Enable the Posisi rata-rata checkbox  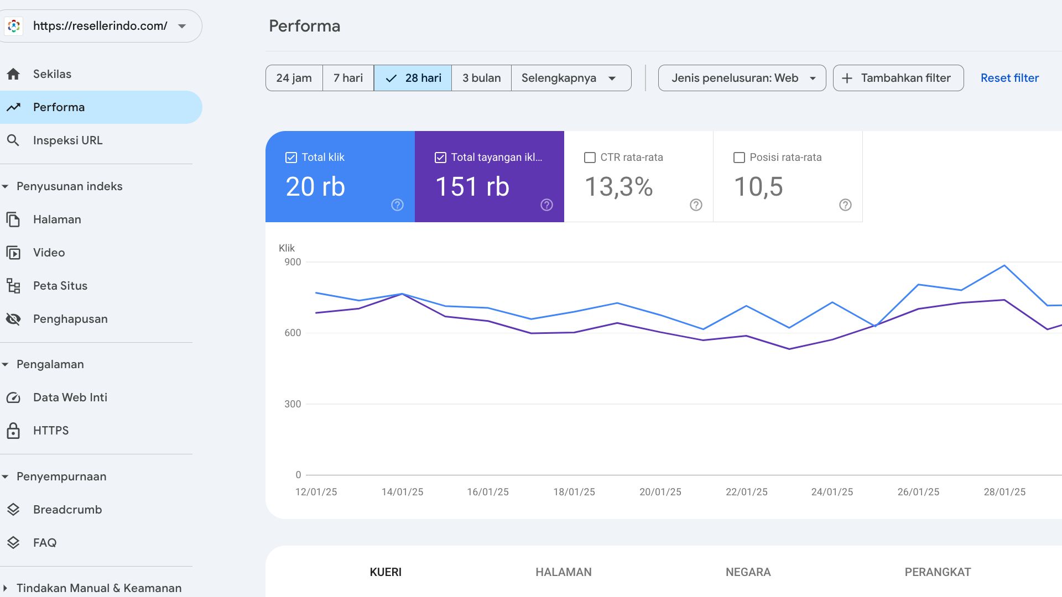tap(739, 158)
